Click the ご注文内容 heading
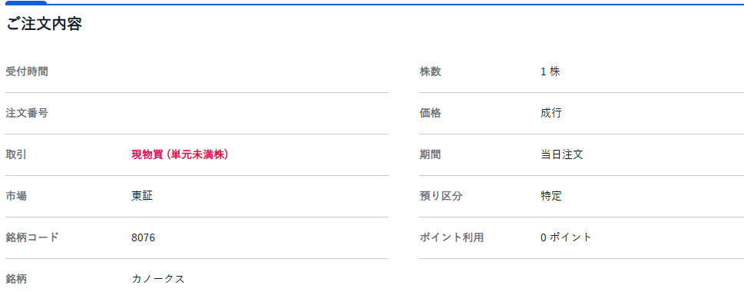 [x=44, y=25]
